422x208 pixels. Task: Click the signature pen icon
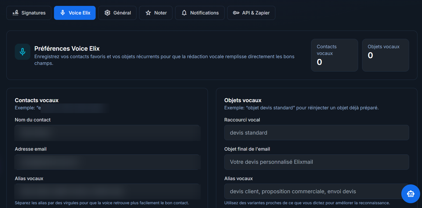(16, 13)
